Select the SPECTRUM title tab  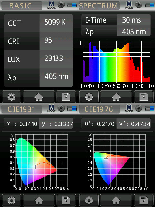point(99,6)
